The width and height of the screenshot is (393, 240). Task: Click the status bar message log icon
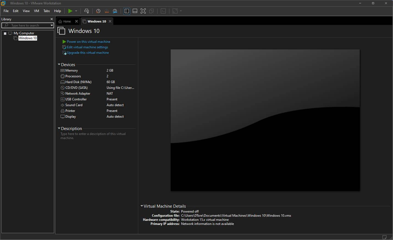[x=384, y=237]
